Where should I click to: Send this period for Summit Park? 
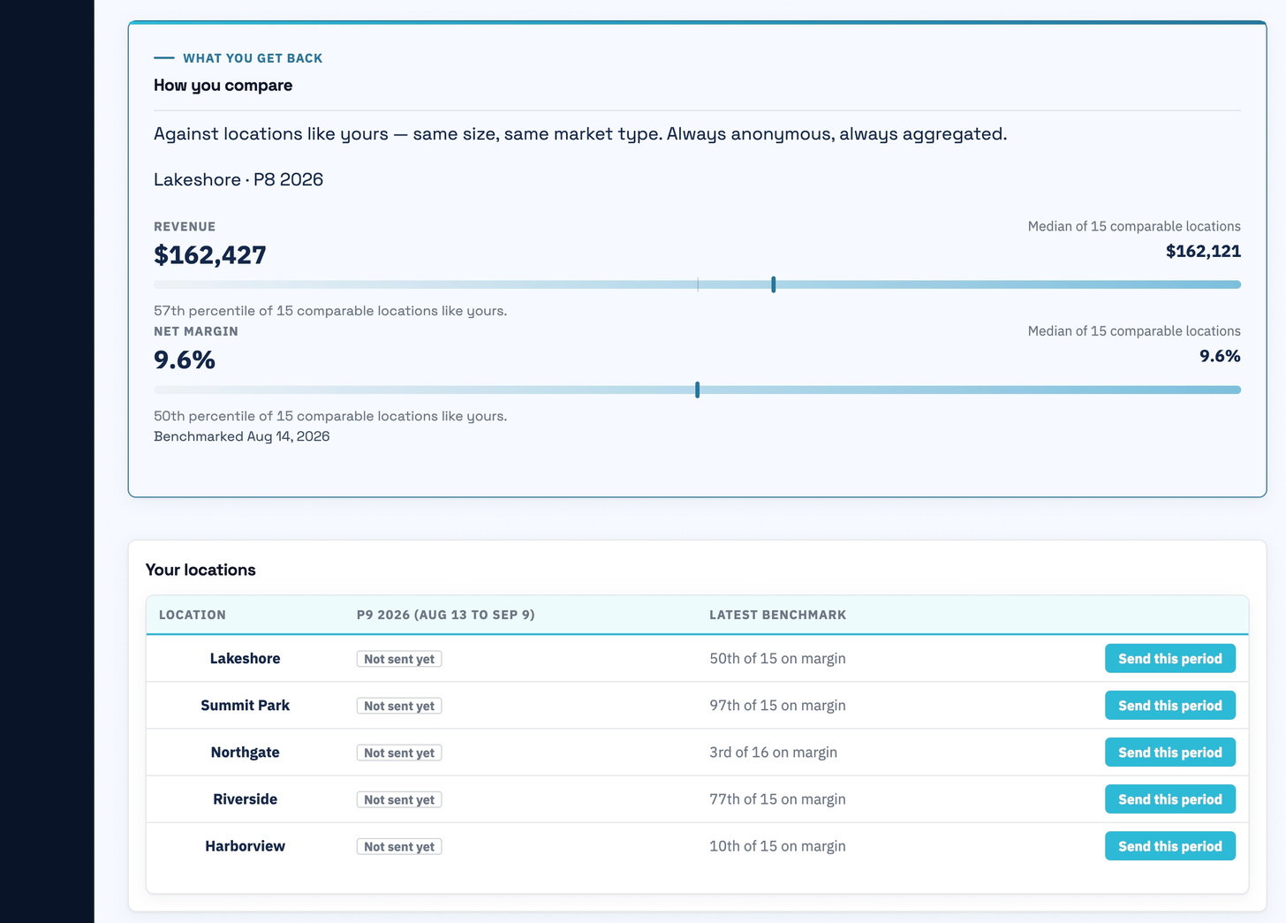(1170, 705)
